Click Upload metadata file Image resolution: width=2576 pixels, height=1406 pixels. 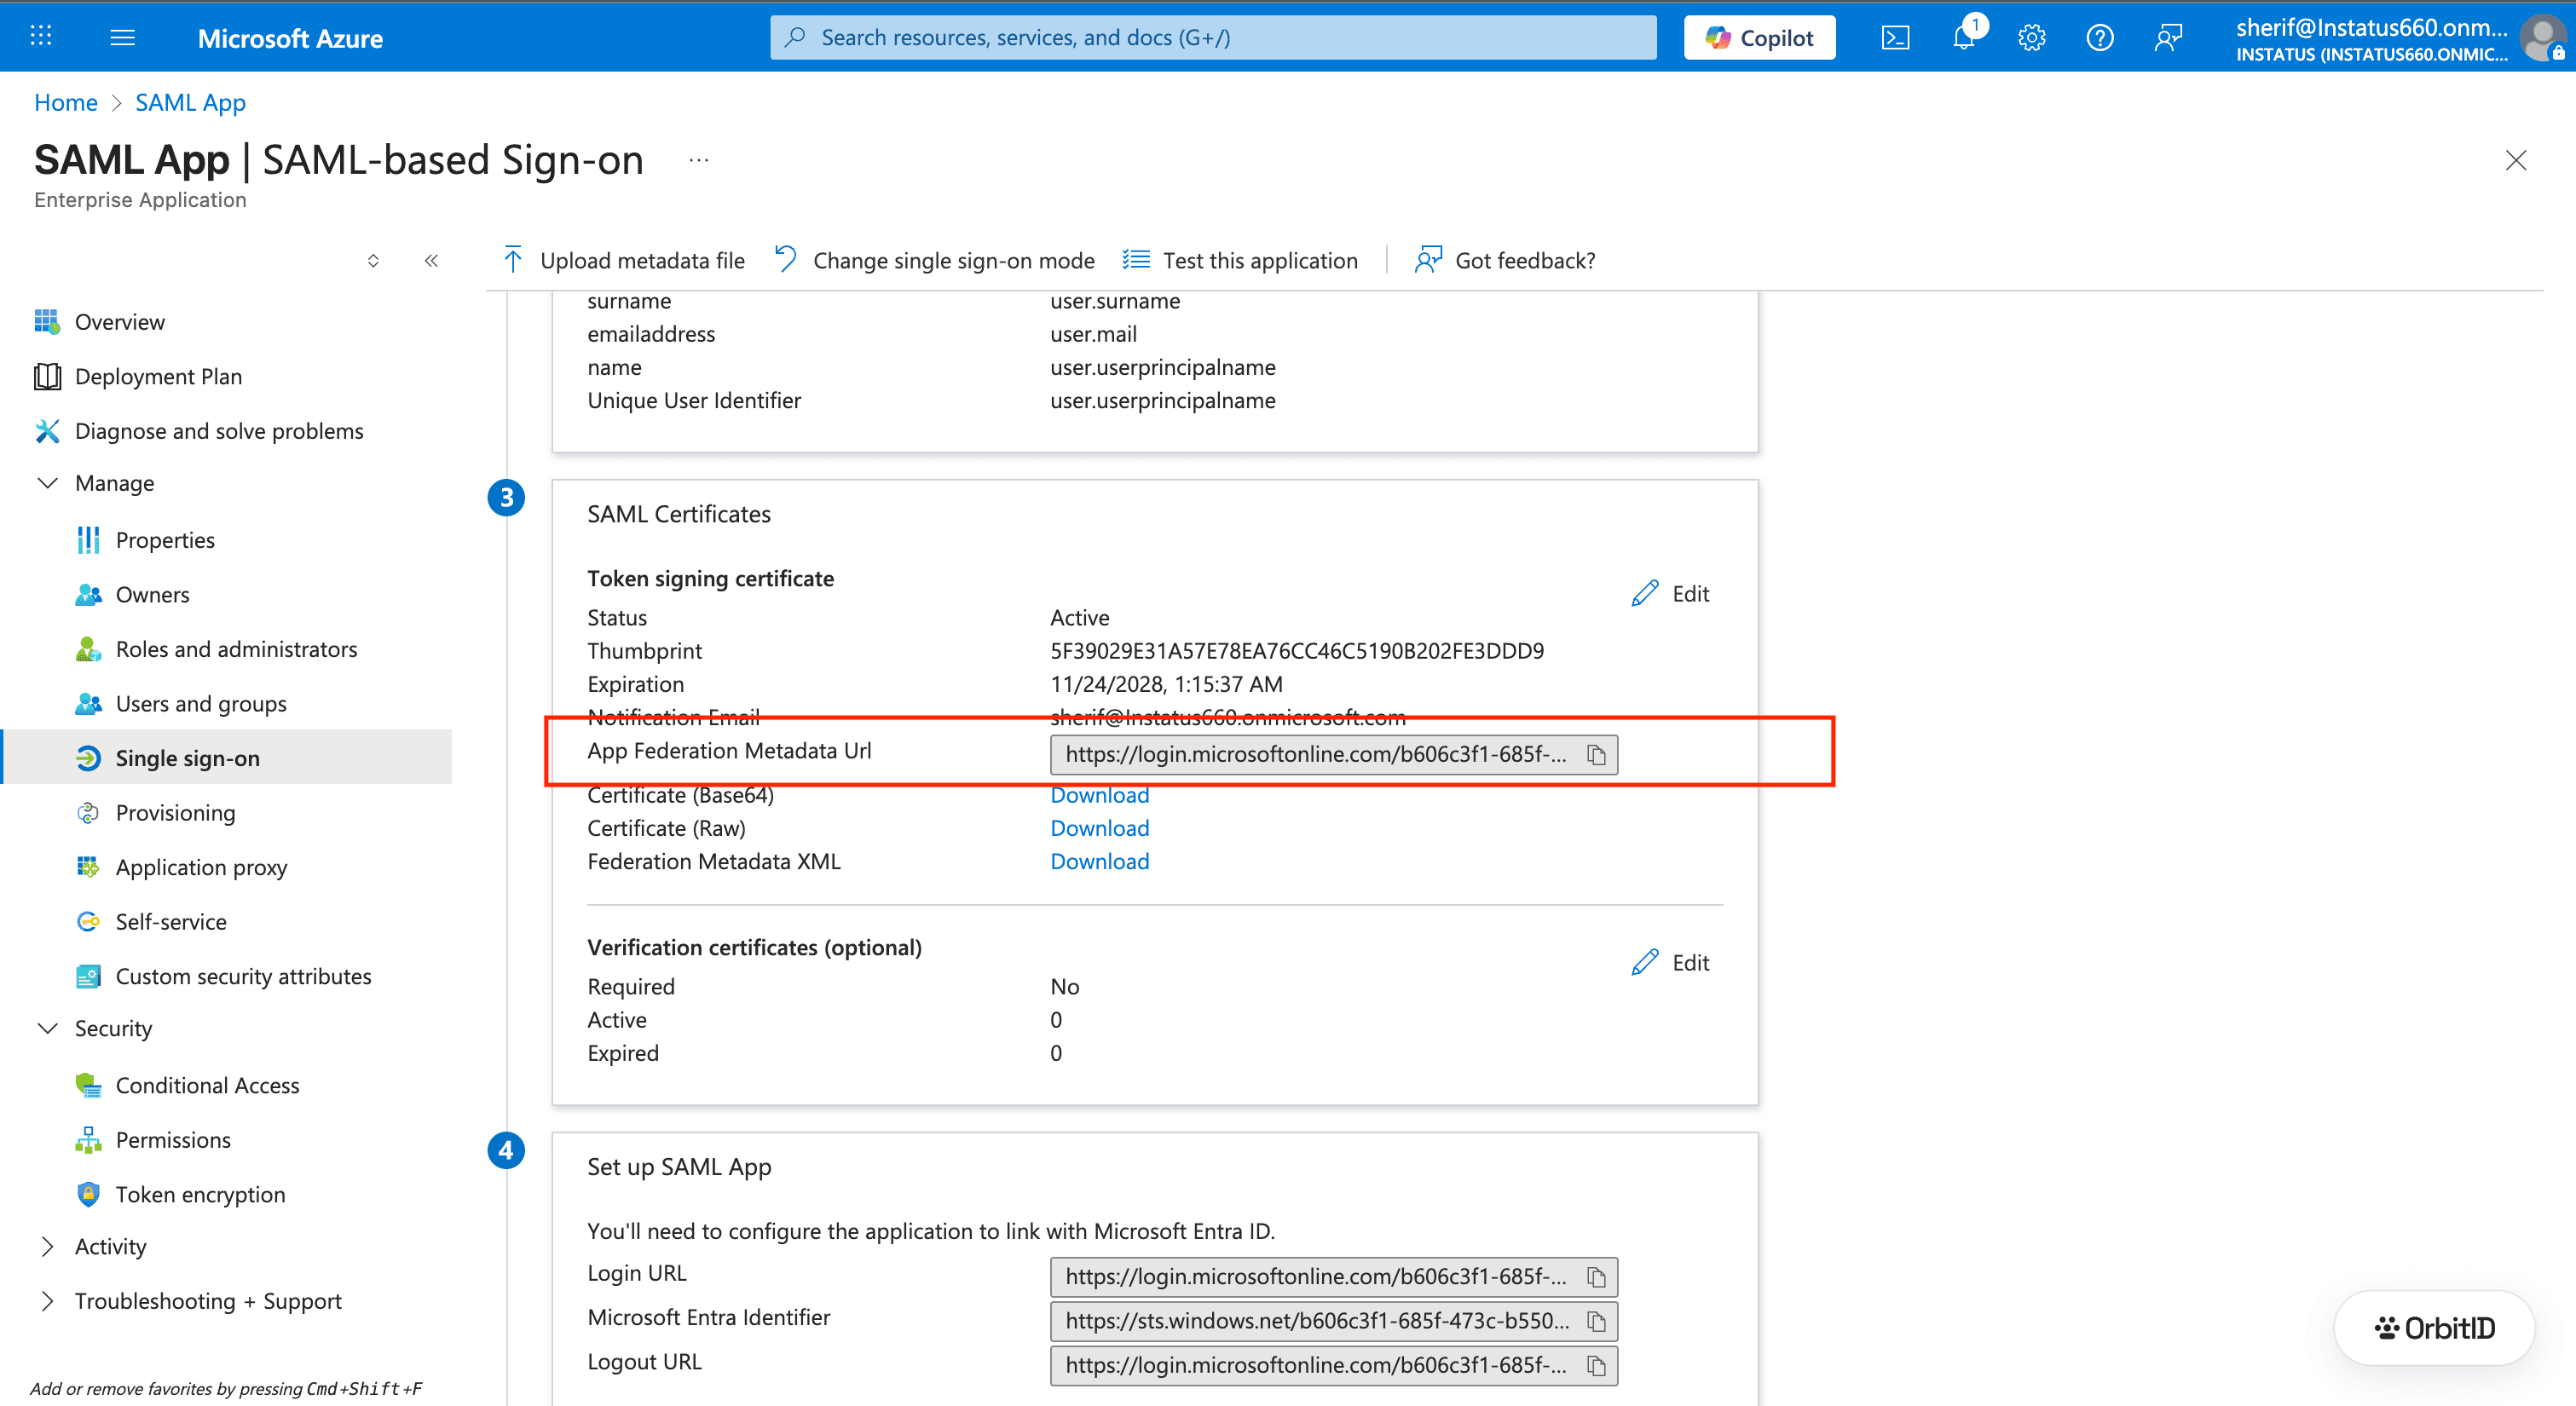[x=623, y=261]
